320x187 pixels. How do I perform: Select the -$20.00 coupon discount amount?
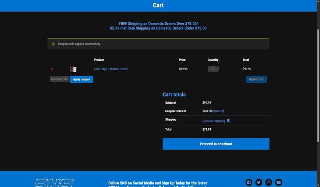tap(207, 111)
